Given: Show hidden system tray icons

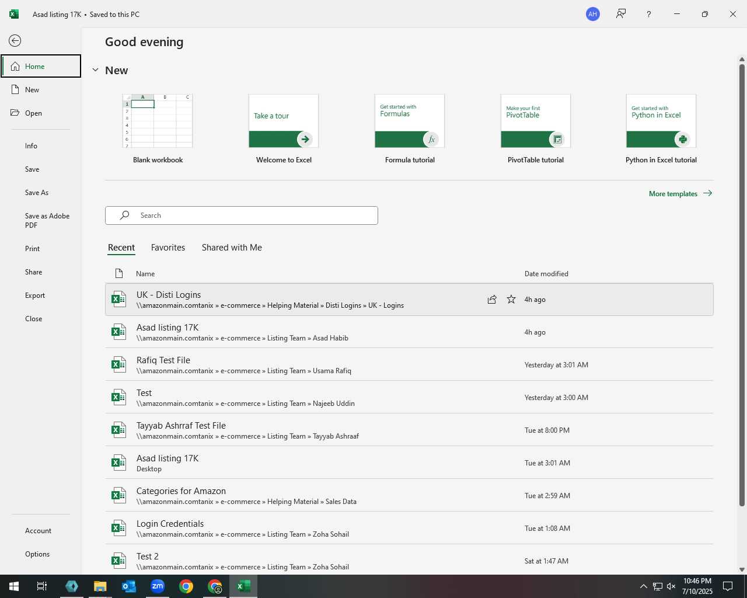Looking at the screenshot, I should [x=643, y=586].
